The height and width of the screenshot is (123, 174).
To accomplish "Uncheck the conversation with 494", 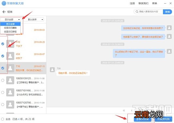I will coord(3,56).
